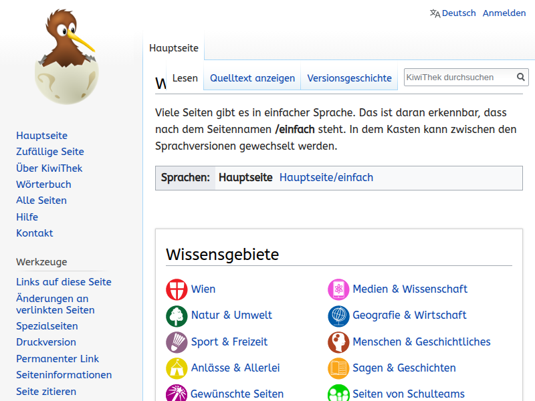This screenshot has width=535, height=401.
Task: Open the Deutsch language selector
Action: [453, 13]
